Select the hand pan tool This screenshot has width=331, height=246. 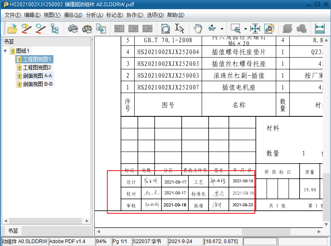(x=198, y=29)
